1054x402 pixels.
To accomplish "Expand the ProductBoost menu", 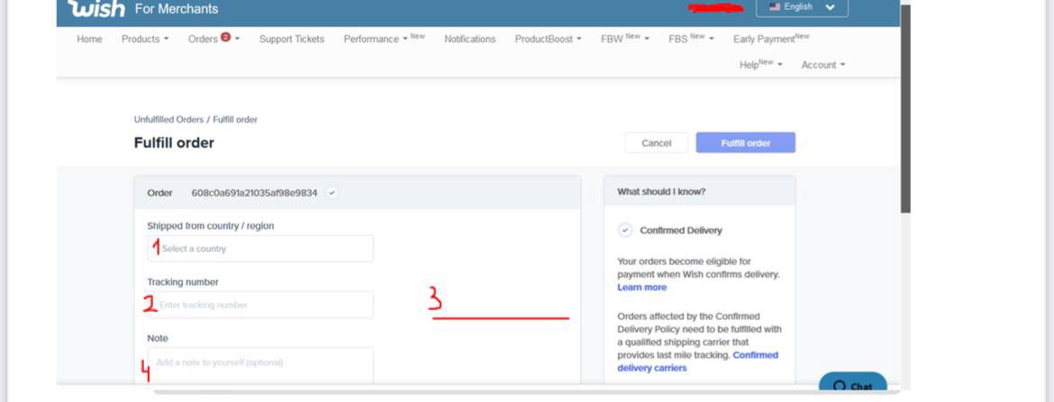I will click(x=548, y=39).
